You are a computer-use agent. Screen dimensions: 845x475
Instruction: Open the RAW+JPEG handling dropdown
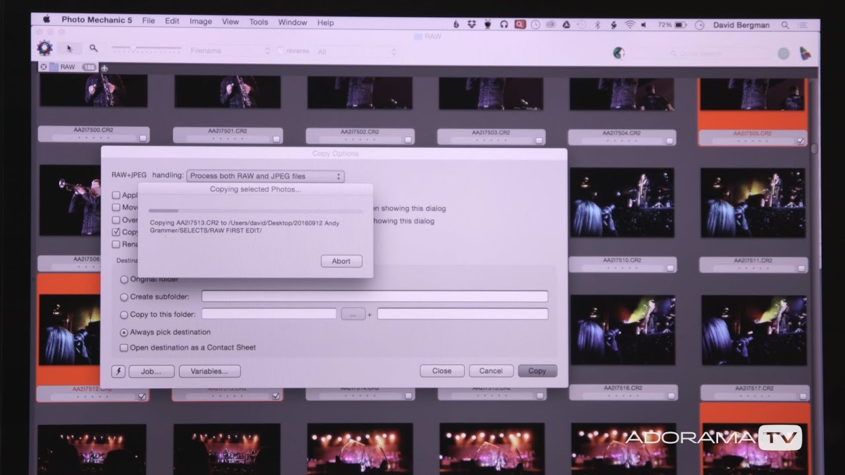click(265, 176)
